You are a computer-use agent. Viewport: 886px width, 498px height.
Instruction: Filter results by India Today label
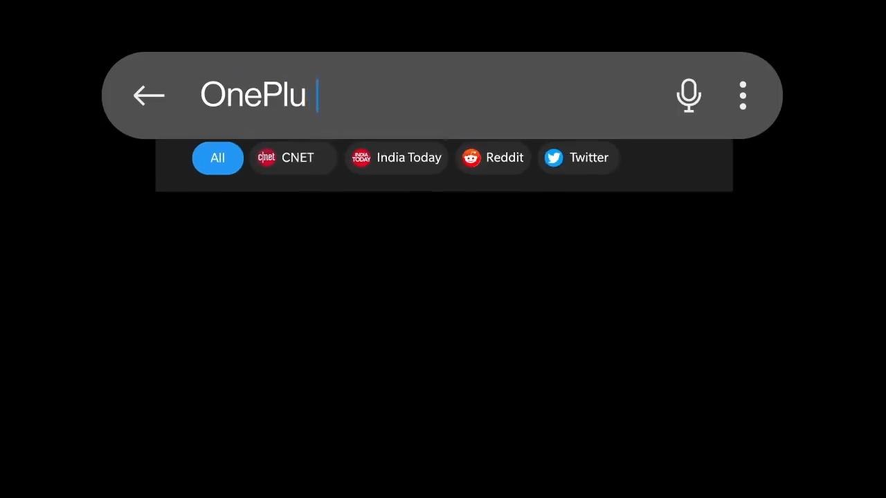(x=409, y=158)
